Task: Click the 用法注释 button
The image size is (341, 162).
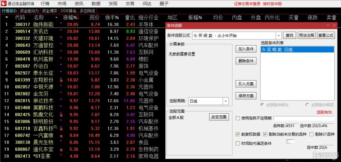Action: point(306,35)
